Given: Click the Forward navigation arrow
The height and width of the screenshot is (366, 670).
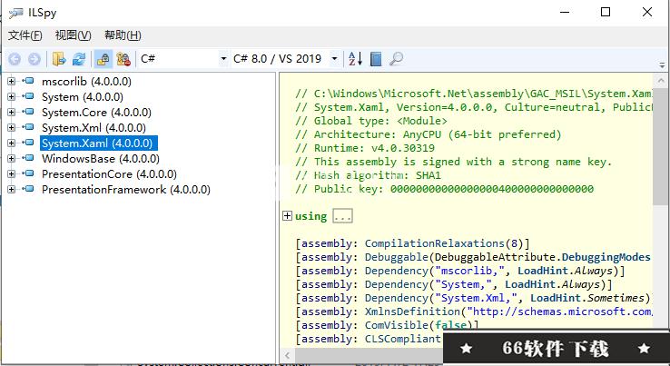Looking at the screenshot, I should [34, 59].
